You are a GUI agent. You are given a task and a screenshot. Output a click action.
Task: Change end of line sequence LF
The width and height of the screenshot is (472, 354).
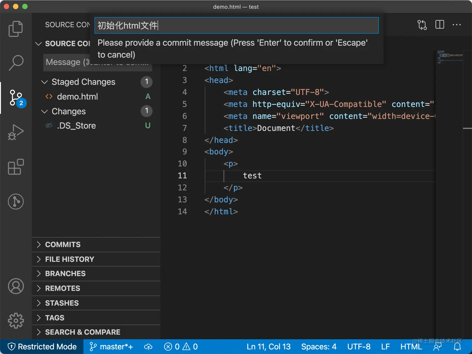tap(386, 347)
